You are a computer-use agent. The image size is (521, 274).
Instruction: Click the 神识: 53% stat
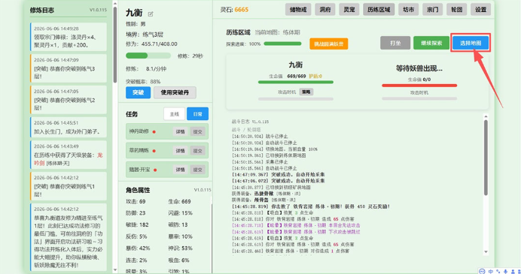pyautogui.click(x=181, y=248)
